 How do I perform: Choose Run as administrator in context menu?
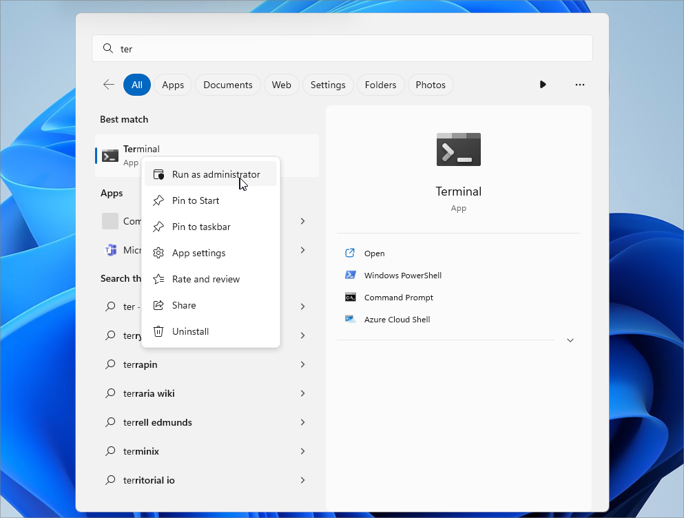pyautogui.click(x=210, y=174)
